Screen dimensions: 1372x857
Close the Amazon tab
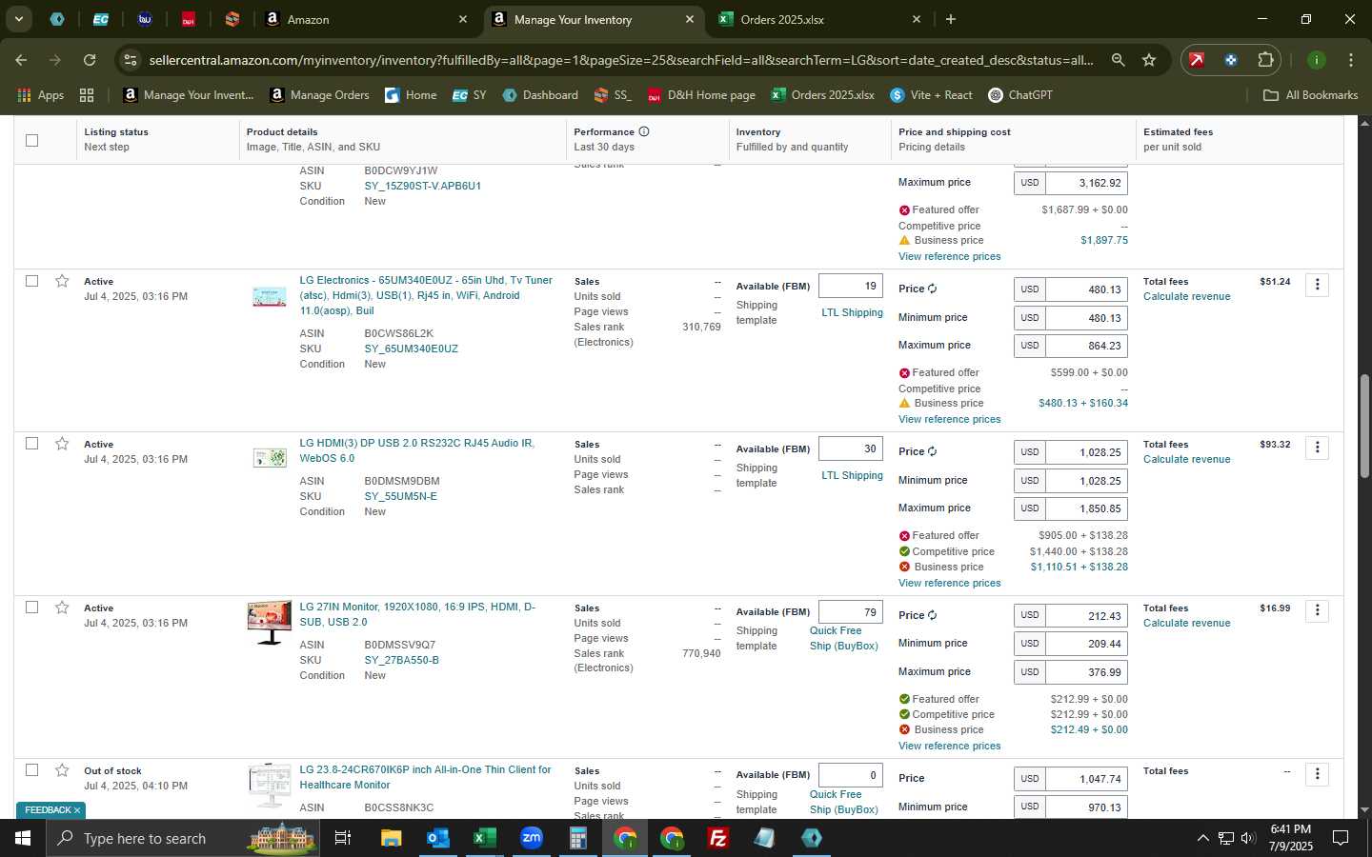pyautogui.click(x=463, y=19)
